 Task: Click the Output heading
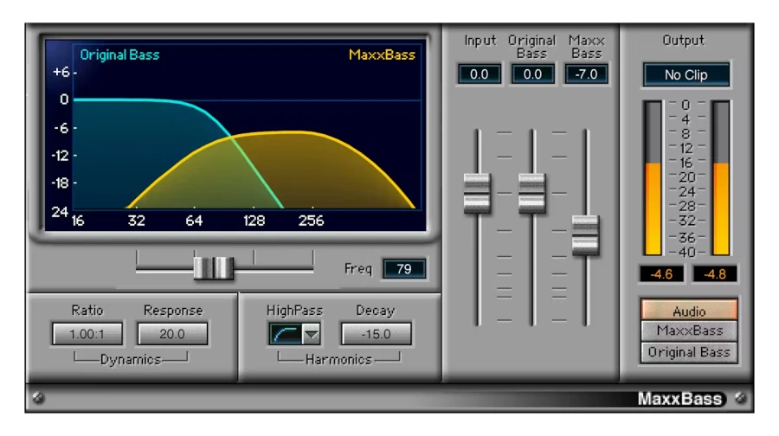click(684, 40)
